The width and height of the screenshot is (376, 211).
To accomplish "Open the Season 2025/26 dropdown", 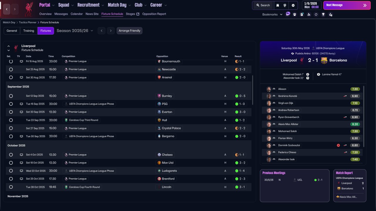I will pyautogui.click(x=75, y=31).
